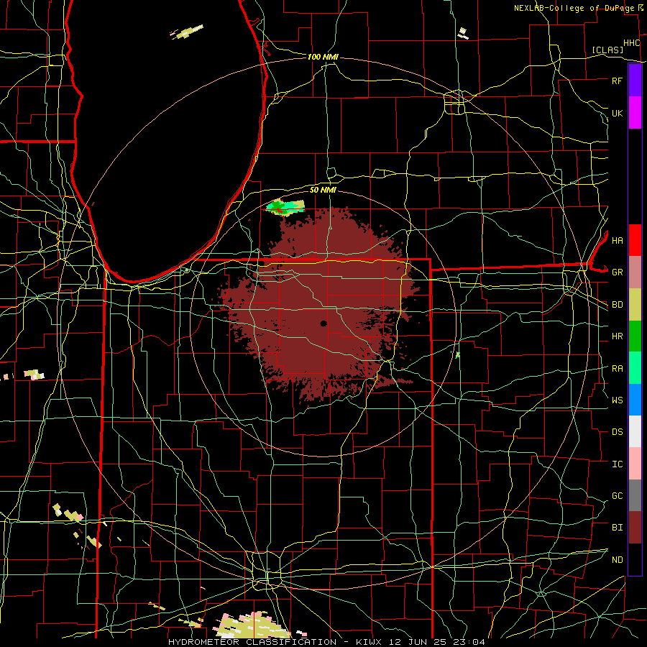Click the [CLAS] units label
This screenshot has height=647, width=647.
607,50
